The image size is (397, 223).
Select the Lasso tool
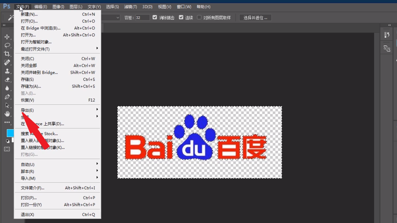pyautogui.click(x=7, y=46)
